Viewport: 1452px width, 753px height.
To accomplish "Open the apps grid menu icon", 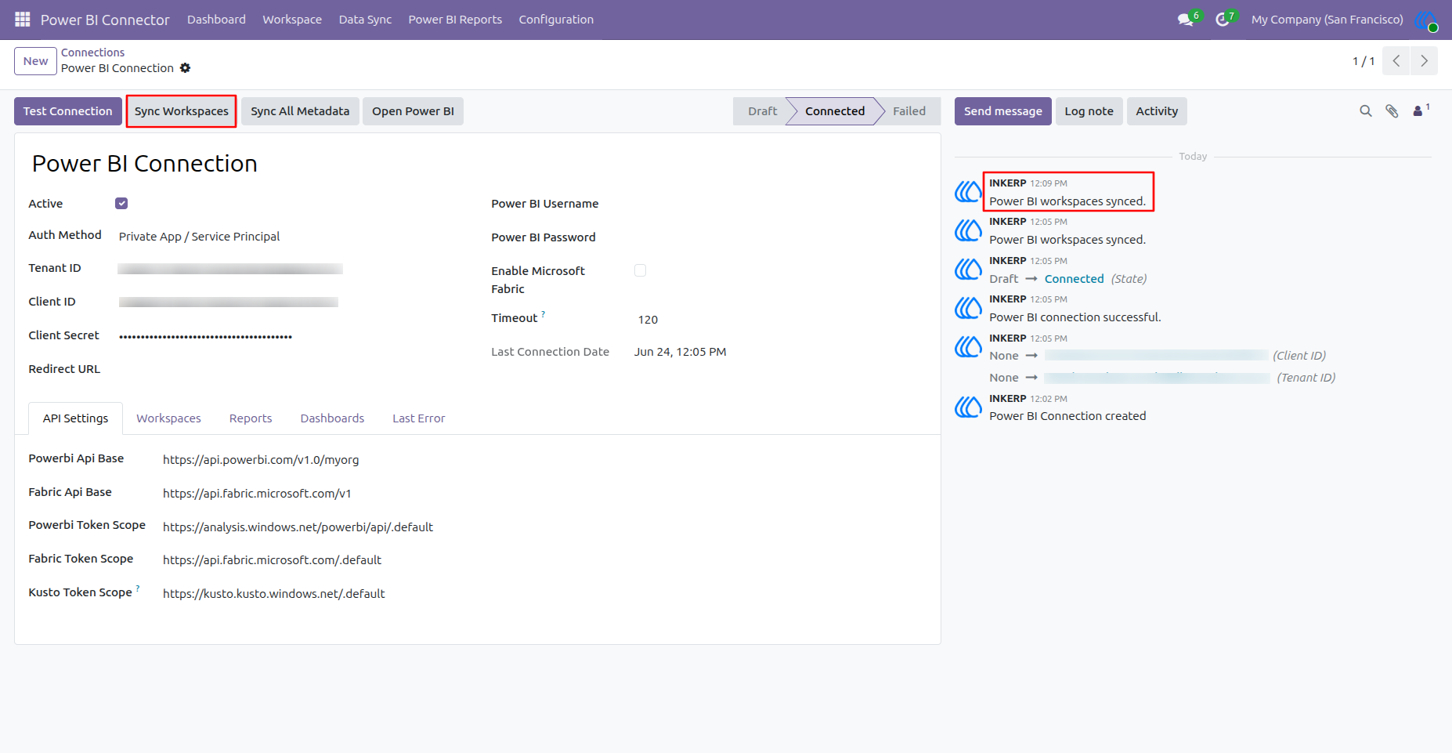I will click(x=23, y=20).
